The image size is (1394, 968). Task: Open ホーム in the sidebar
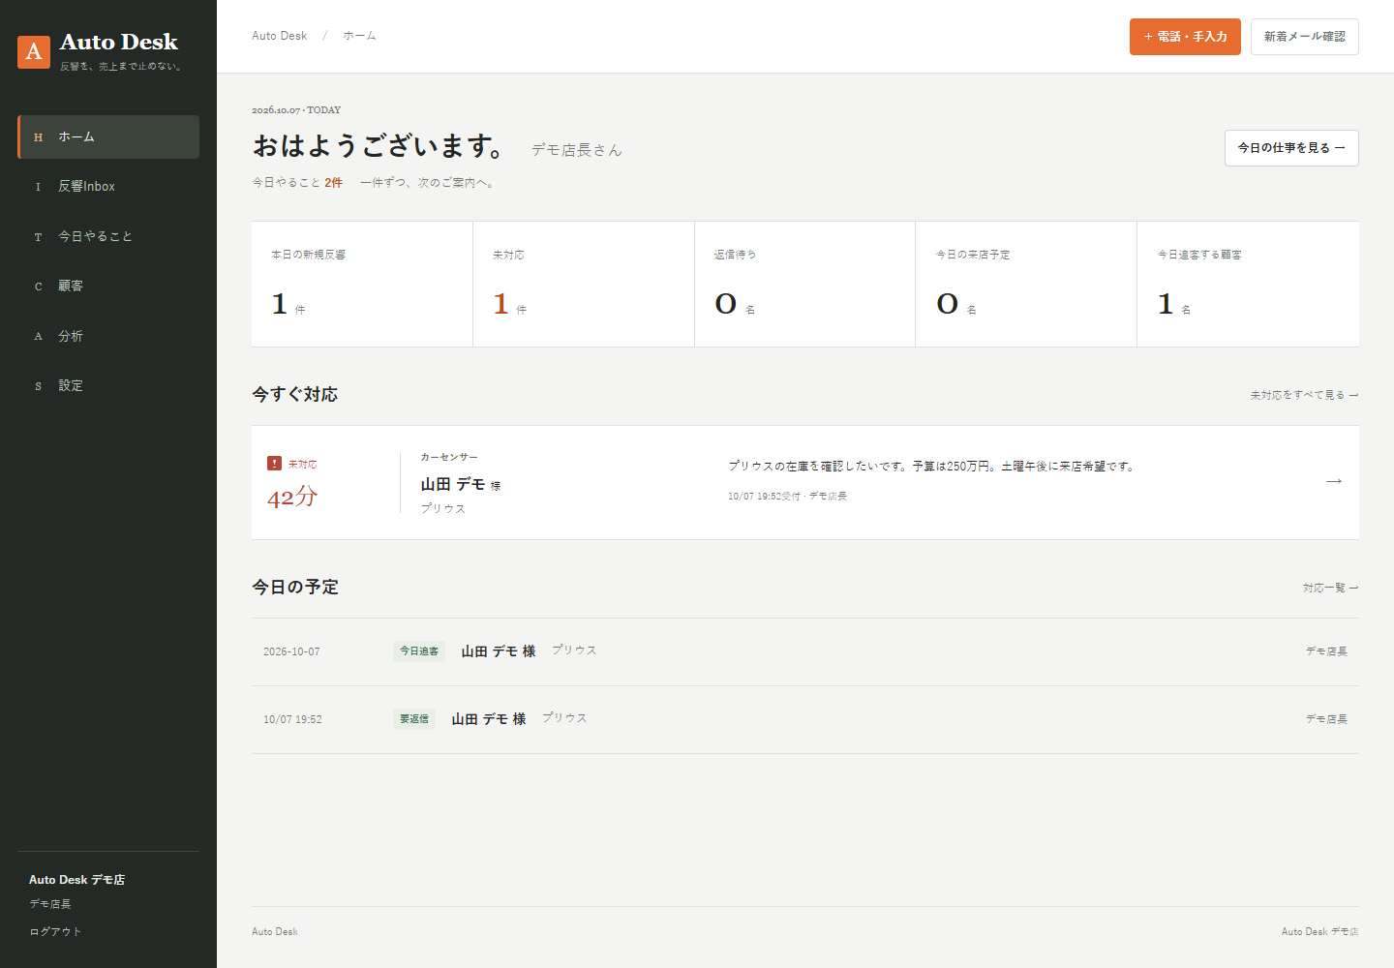[x=108, y=136]
